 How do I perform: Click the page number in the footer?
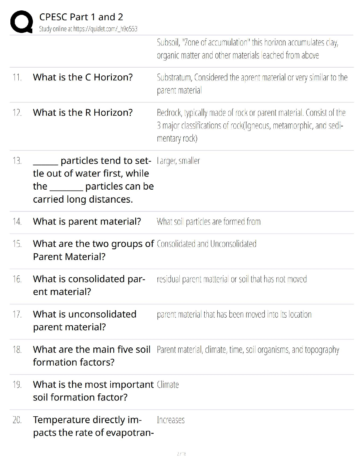coord(181,454)
